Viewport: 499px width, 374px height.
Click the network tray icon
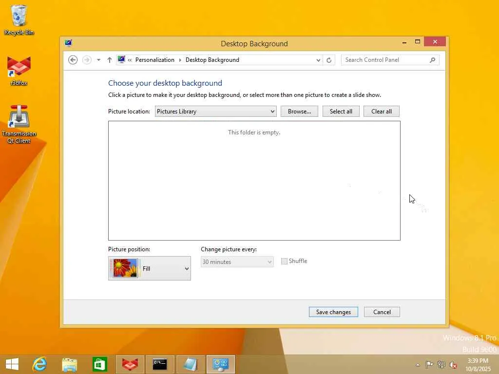pos(441,364)
